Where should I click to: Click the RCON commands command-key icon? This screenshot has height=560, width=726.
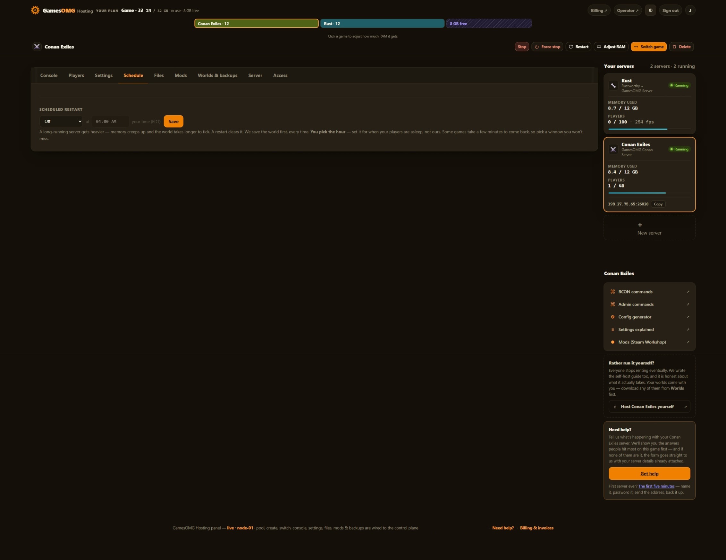tap(613, 292)
